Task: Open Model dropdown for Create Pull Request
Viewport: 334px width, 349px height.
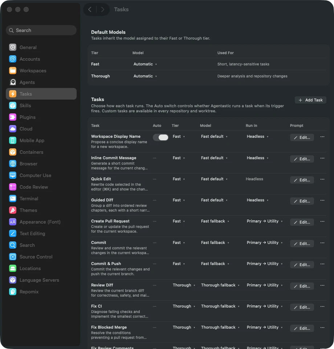Action: [215, 221]
